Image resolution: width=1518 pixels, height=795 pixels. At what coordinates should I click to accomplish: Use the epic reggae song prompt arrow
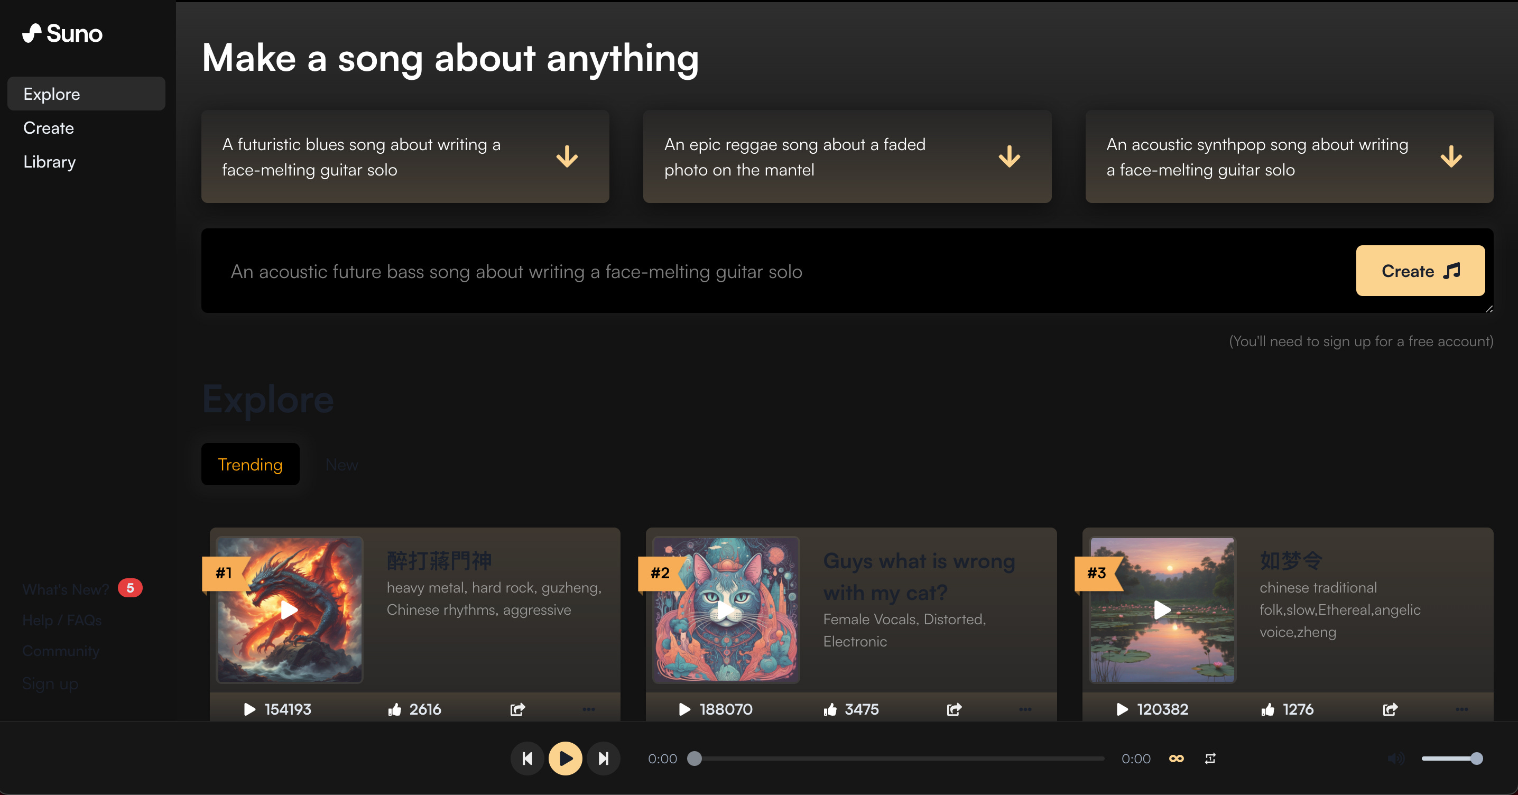1009,157
